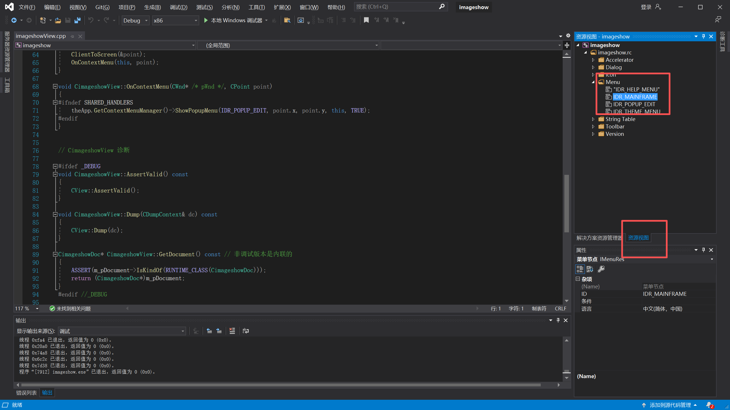This screenshot has width=730, height=410.
Task: Open the 文件(F) menu
Action: 27,7
